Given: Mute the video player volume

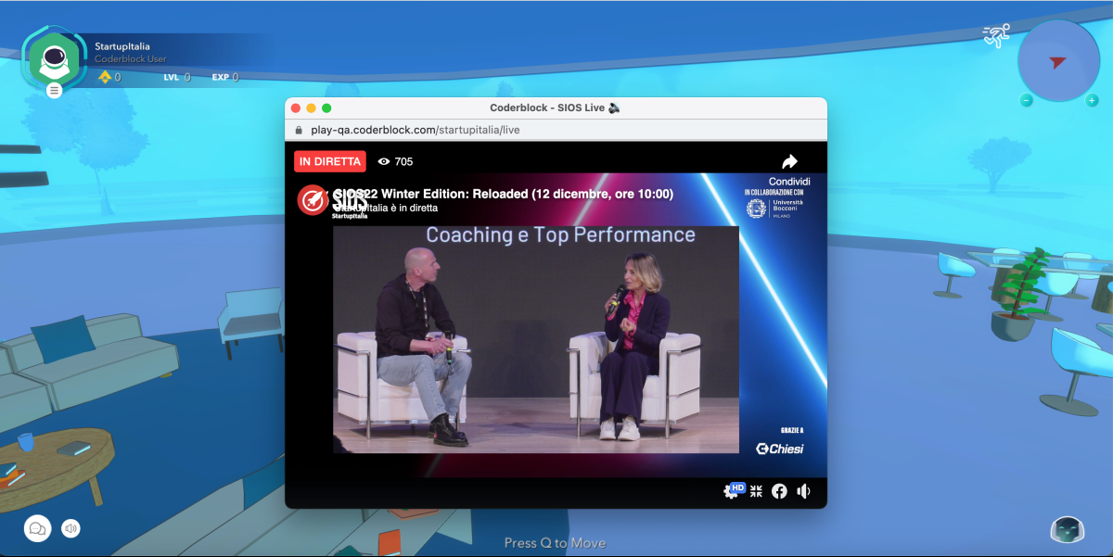Looking at the screenshot, I should [803, 491].
